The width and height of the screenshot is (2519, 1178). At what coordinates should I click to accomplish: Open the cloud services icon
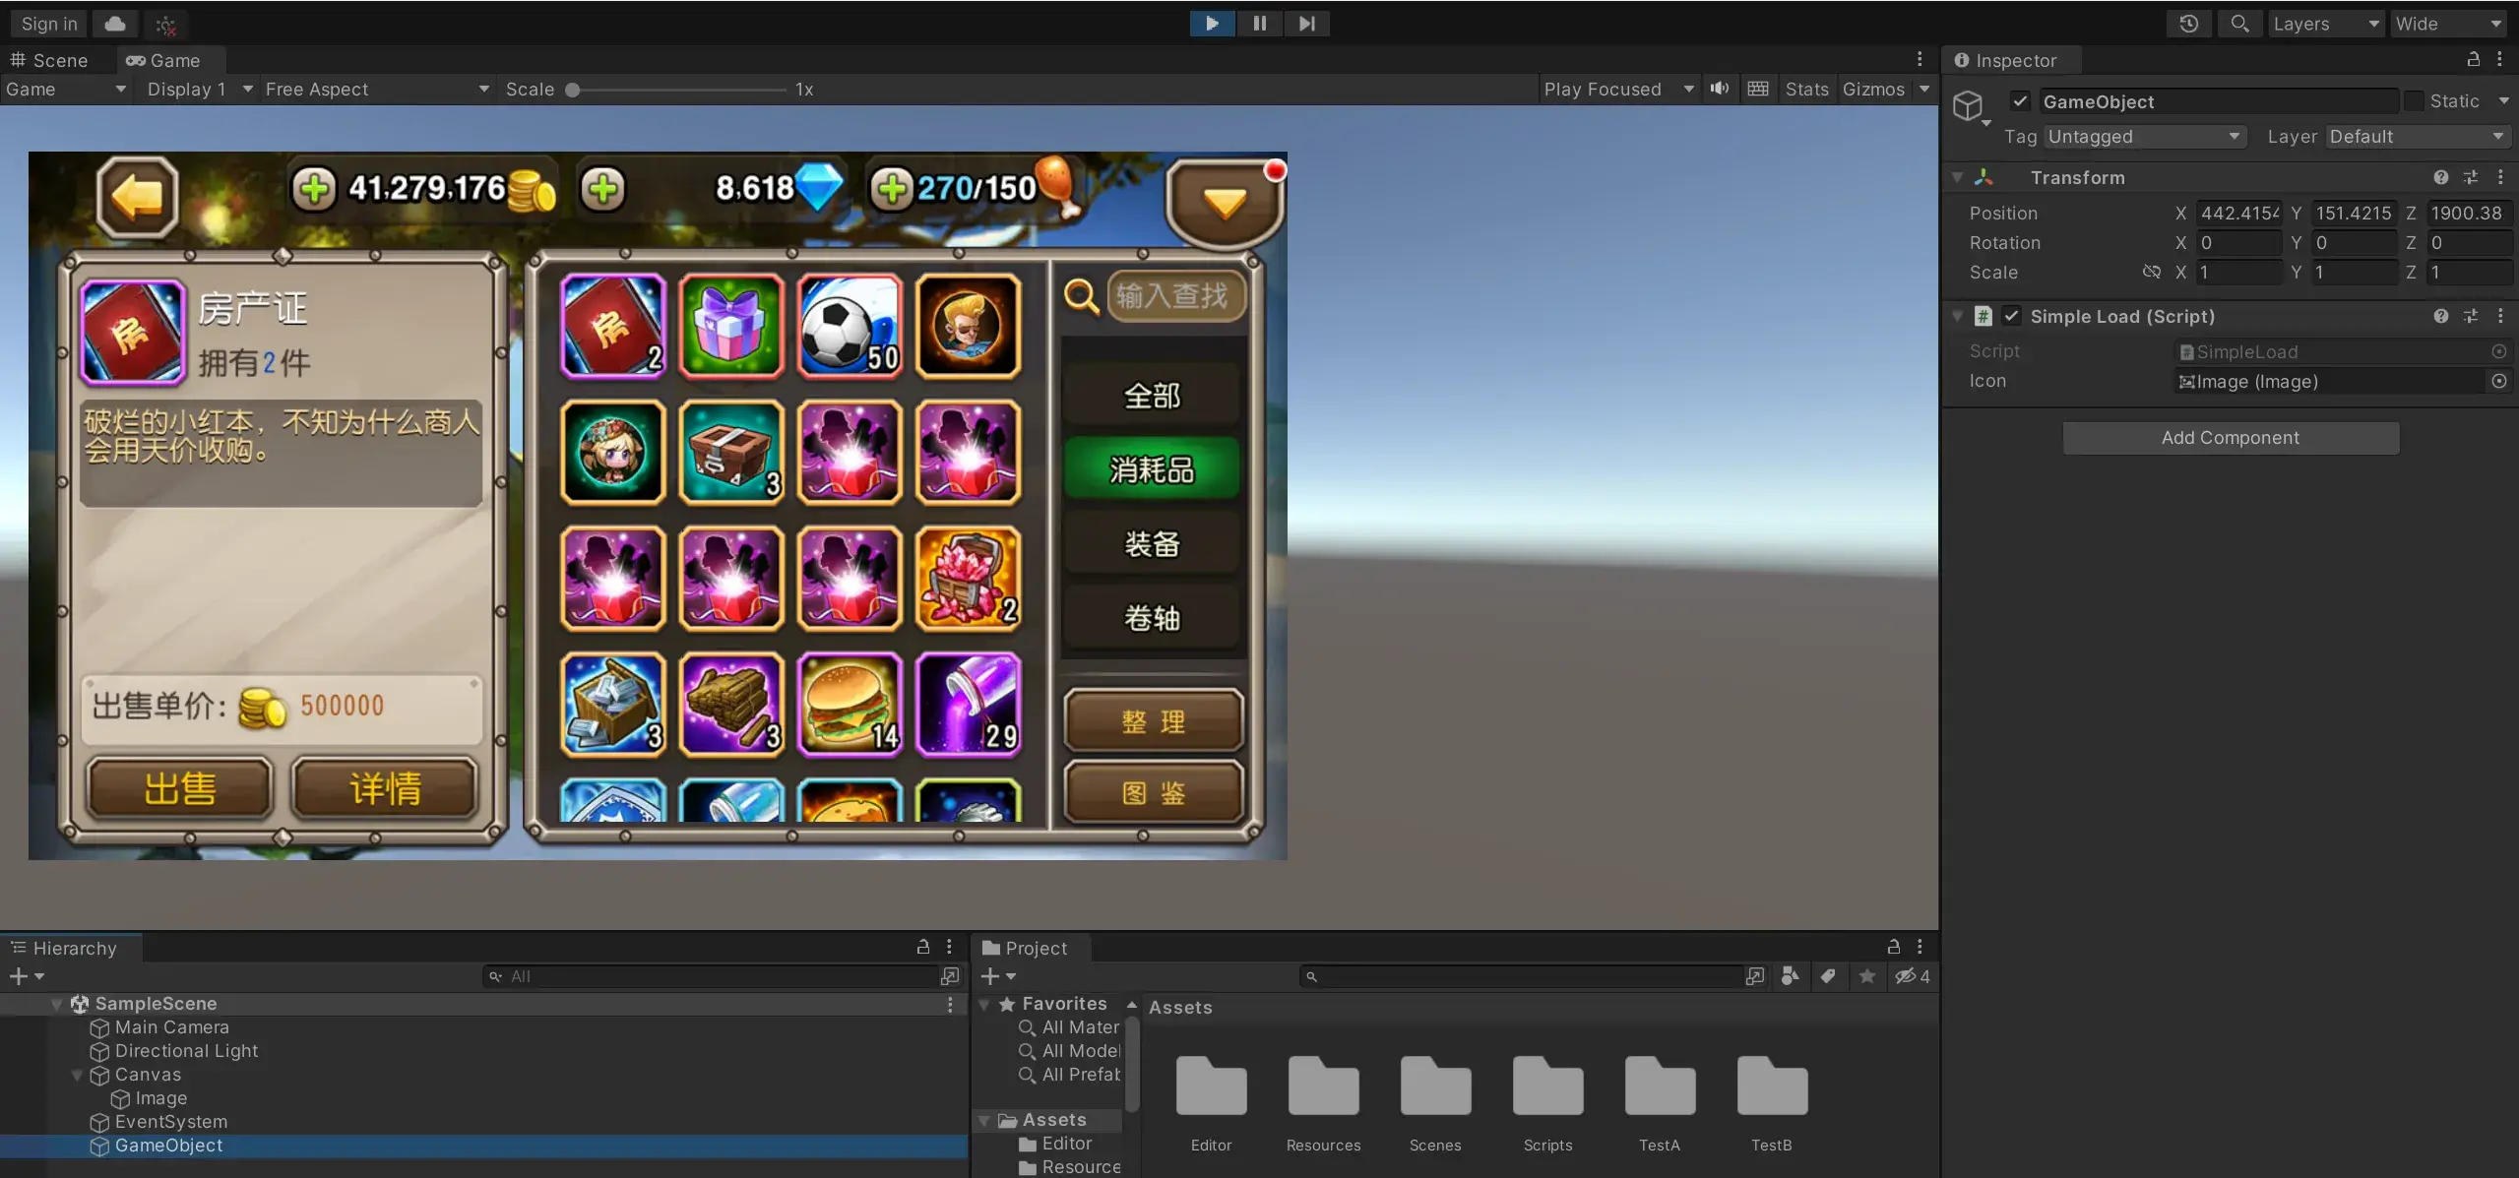click(115, 24)
